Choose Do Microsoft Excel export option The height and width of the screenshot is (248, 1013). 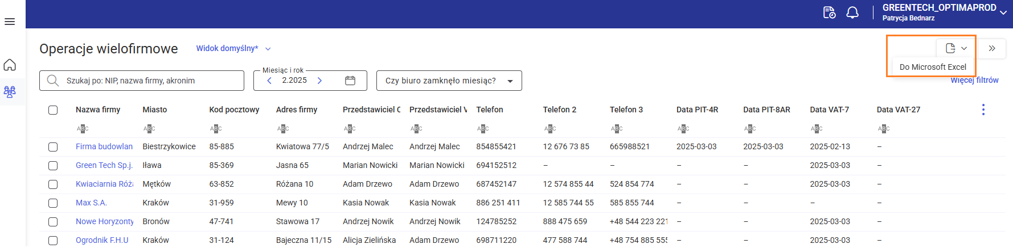point(933,67)
